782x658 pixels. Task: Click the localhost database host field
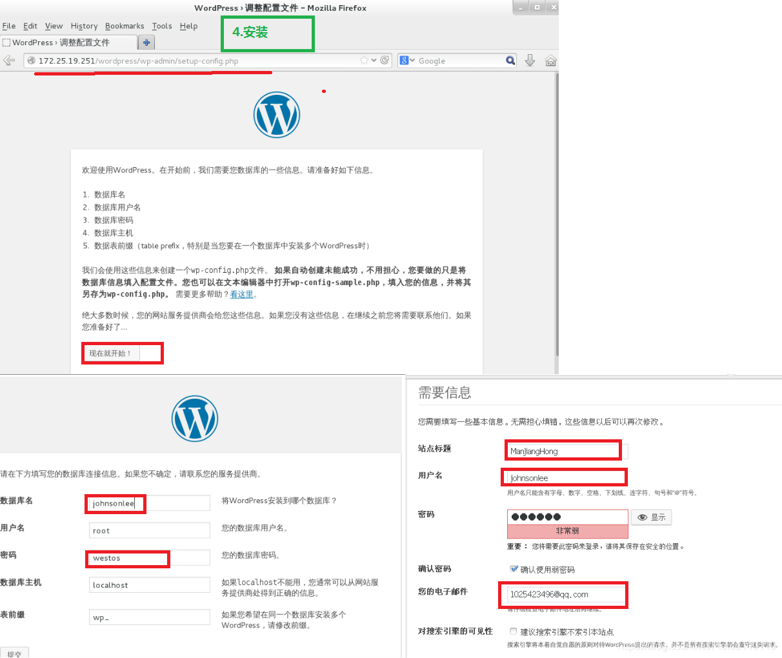click(149, 584)
